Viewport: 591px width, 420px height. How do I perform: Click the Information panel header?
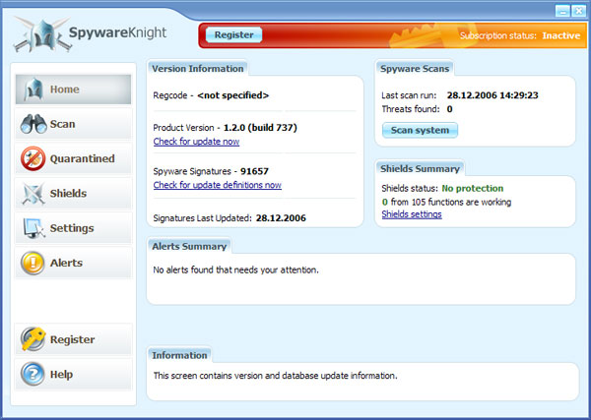pyautogui.click(x=179, y=356)
